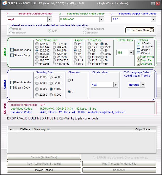The height and width of the screenshot is (175, 162).
Task: Open Crop / Pad options via C icon
Action: pos(138,60)
